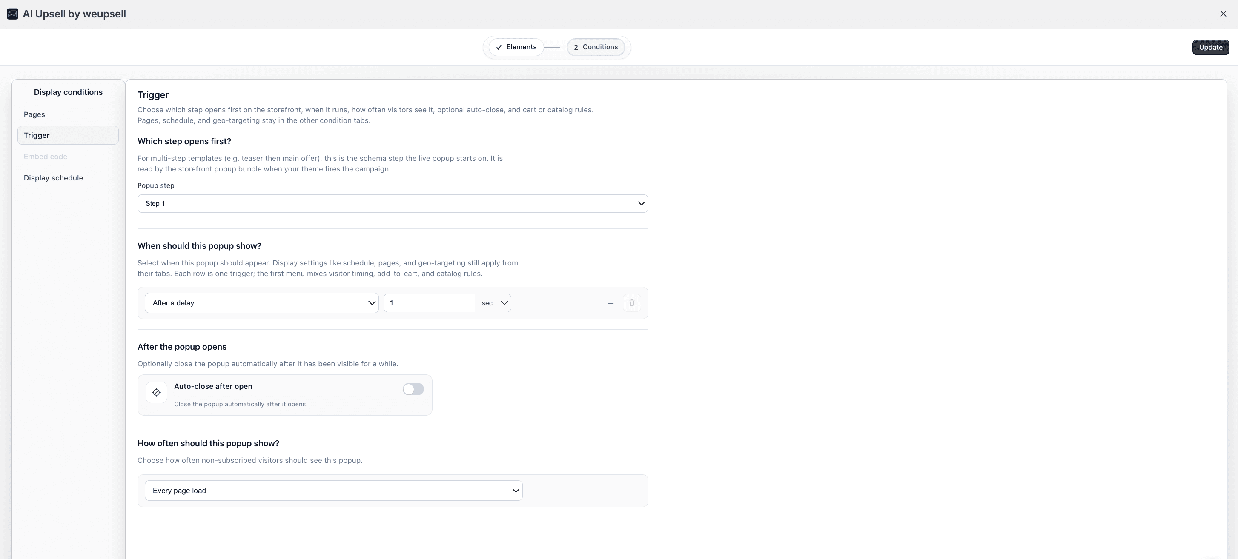Open the After a delay trigger dropdown

point(261,303)
